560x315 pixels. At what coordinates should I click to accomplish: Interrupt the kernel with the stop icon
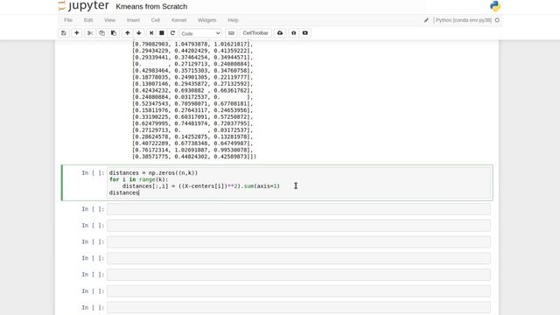pyautogui.click(x=162, y=33)
